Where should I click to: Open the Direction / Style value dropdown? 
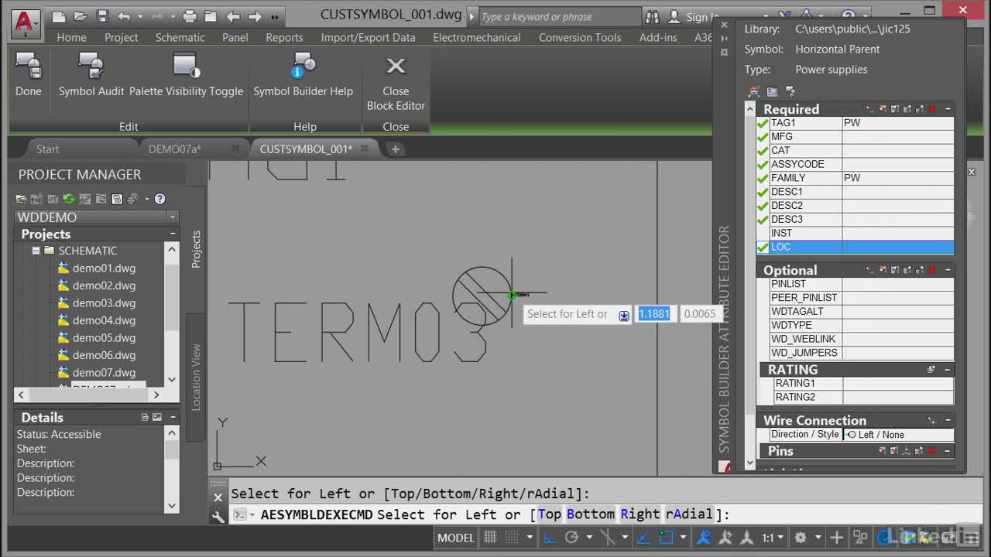click(898, 435)
